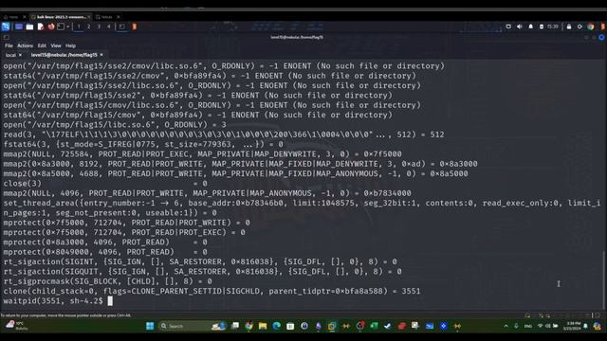
Task: Open the Actions menu
Action: point(26,45)
